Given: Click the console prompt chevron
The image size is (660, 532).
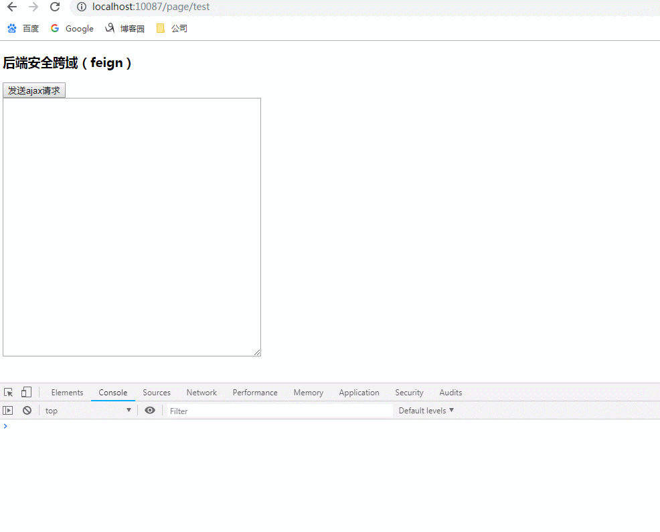Looking at the screenshot, I should [x=5, y=426].
